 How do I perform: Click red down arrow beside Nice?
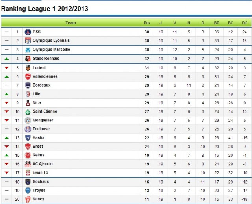click(x=7, y=103)
